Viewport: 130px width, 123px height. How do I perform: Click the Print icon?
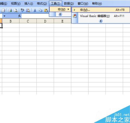[10, 10]
